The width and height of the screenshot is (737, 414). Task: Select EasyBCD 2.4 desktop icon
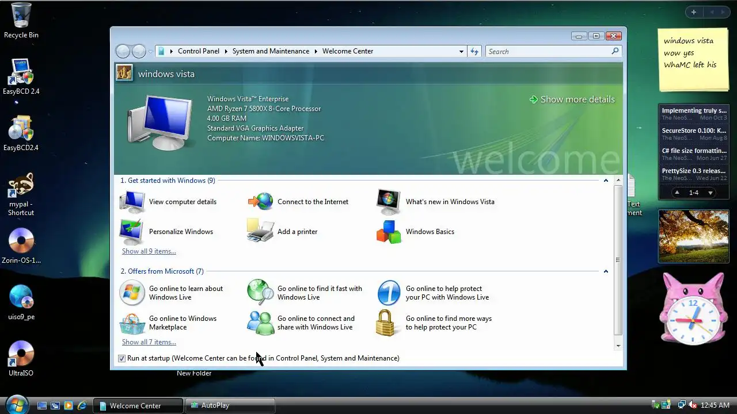21,76
